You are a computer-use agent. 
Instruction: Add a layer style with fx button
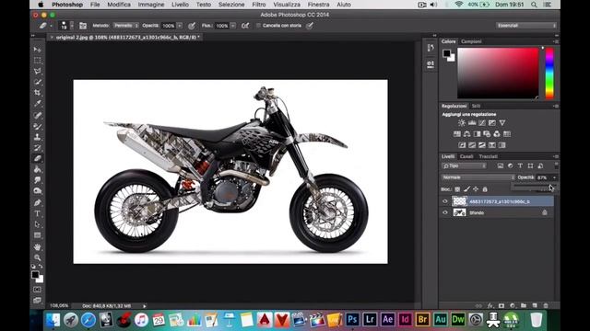(490, 306)
